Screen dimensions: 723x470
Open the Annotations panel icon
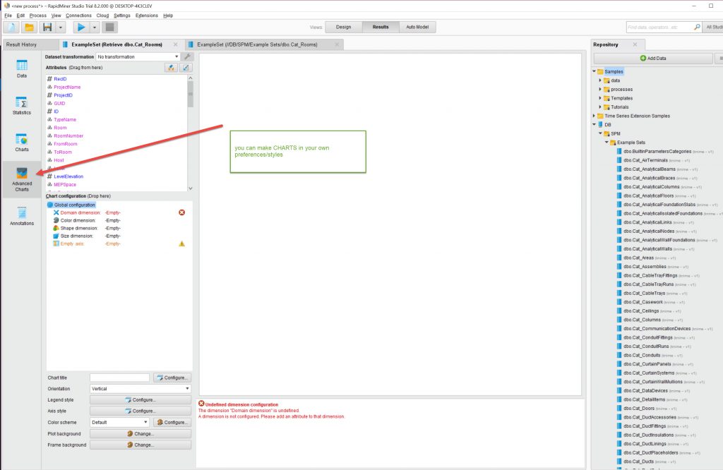(x=22, y=216)
